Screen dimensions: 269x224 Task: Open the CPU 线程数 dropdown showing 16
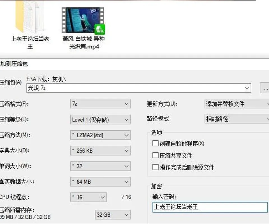click(x=89, y=197)
